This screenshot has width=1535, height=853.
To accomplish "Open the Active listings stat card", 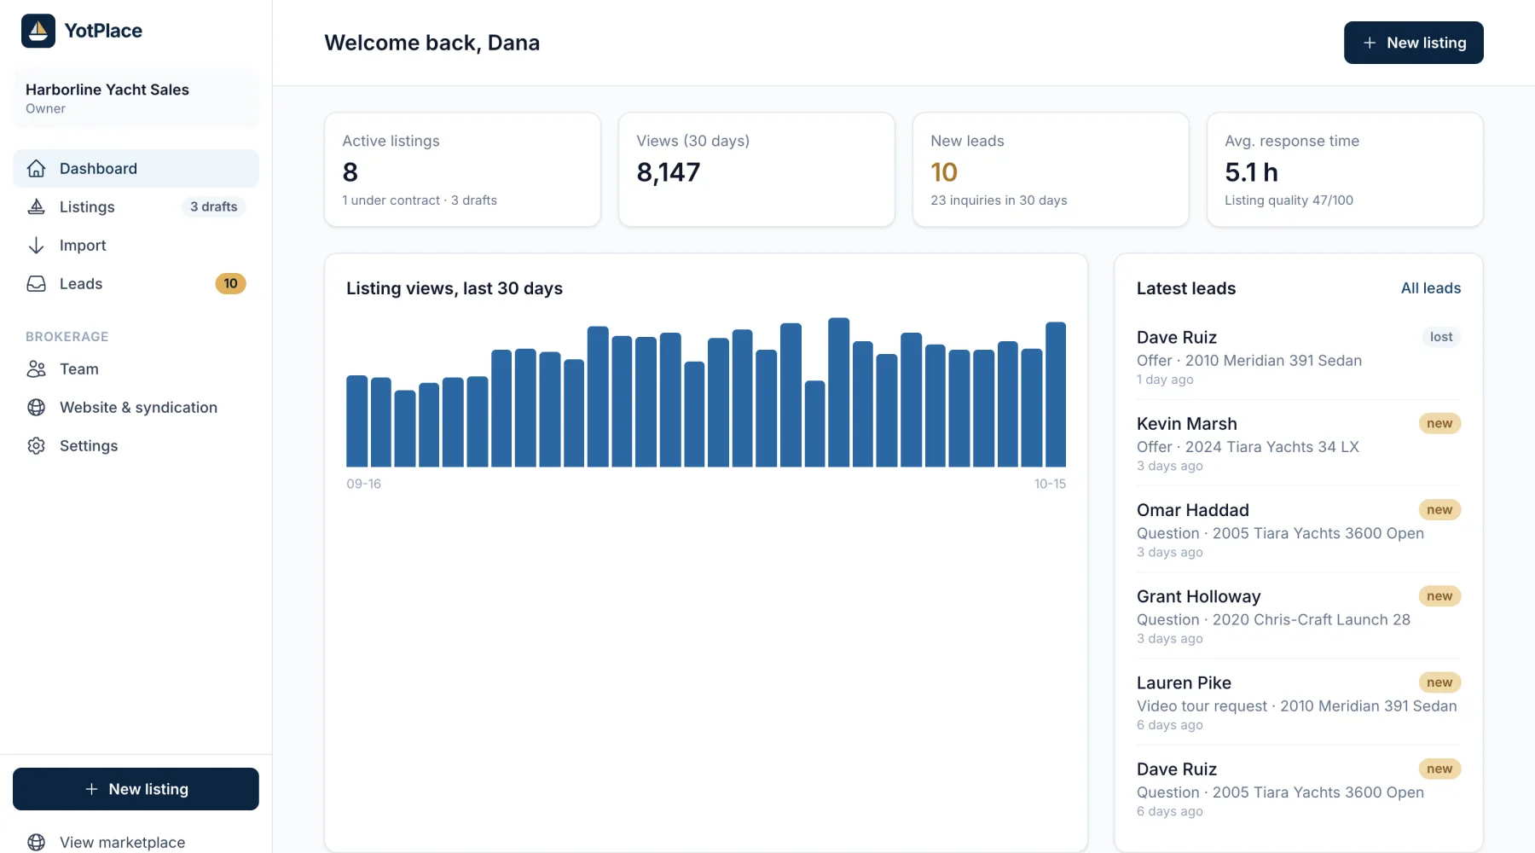I will click(462, 170).
